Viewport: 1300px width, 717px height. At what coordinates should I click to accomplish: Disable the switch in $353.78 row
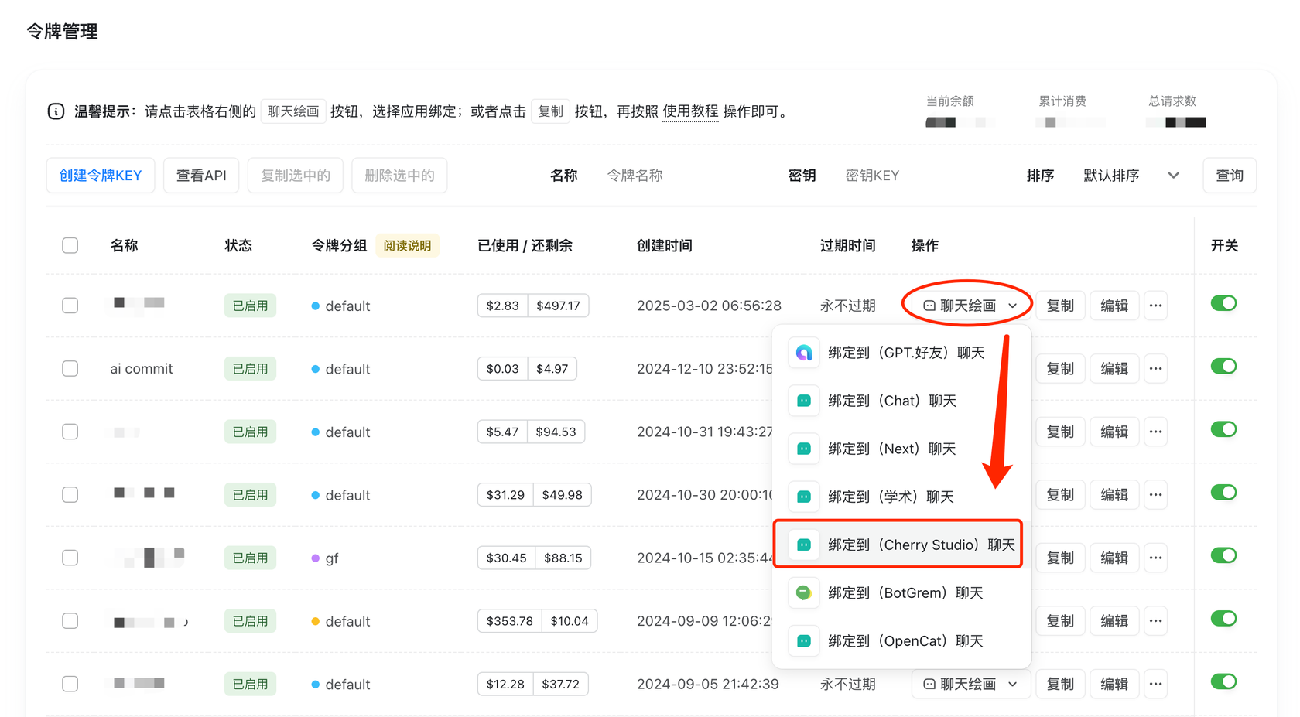tap(1223, 619)
